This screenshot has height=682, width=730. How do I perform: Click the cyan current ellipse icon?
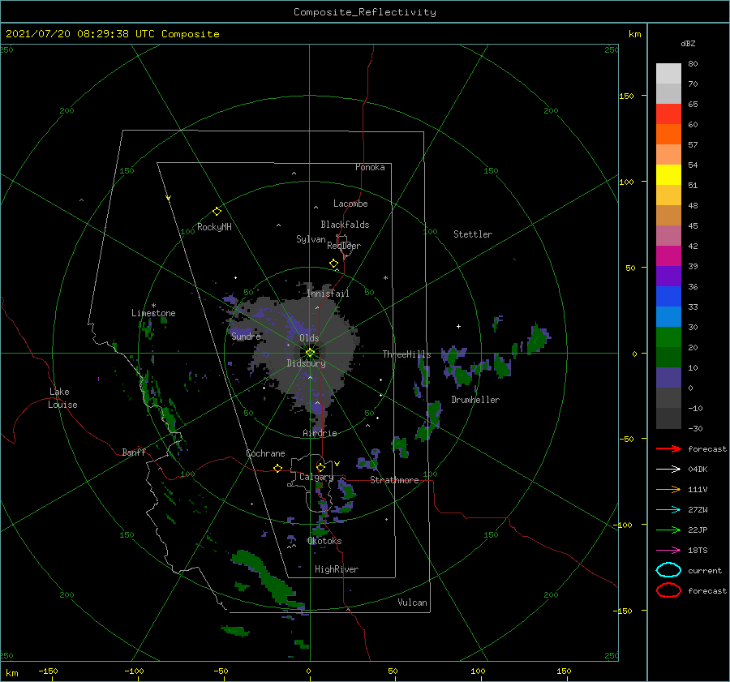668,570
